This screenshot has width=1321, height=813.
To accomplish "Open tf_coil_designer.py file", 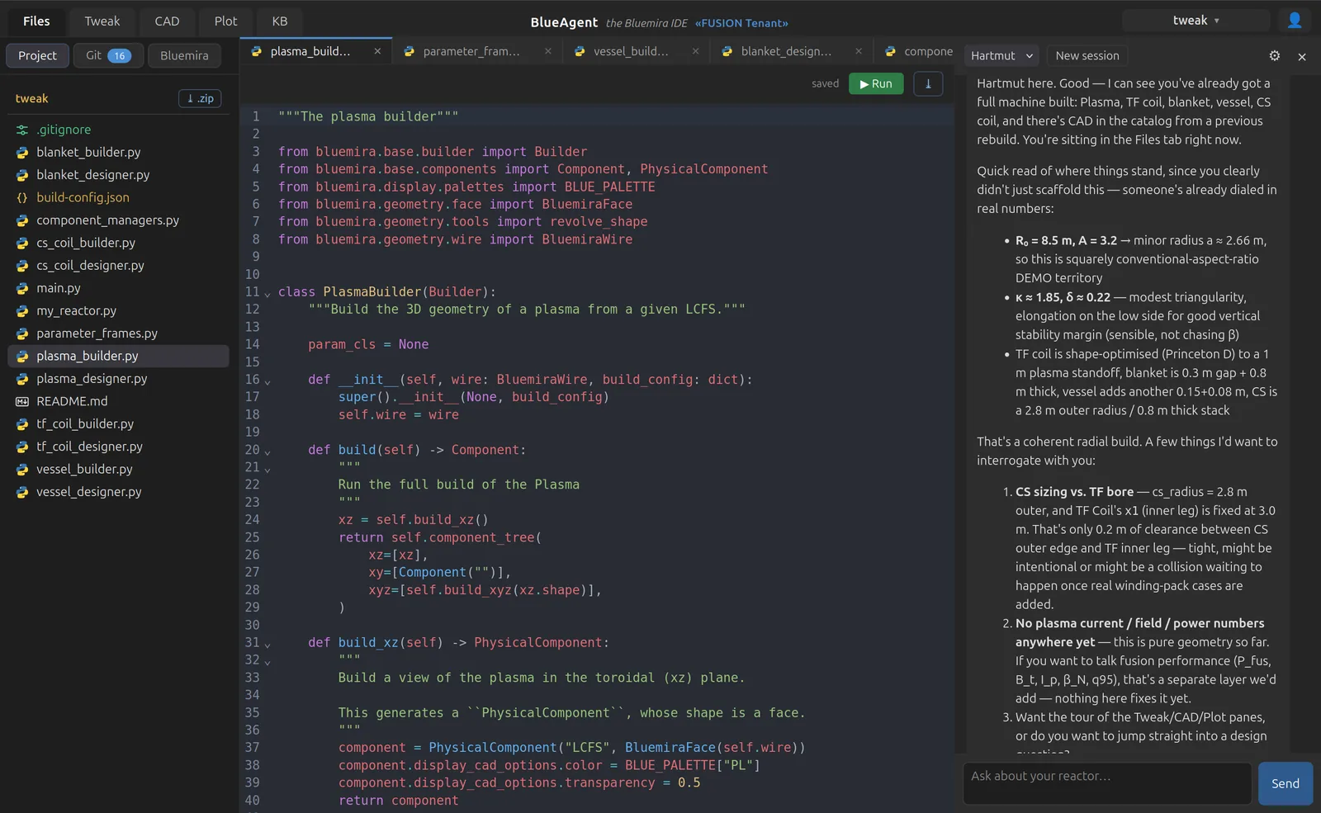I will coord(118,447).
